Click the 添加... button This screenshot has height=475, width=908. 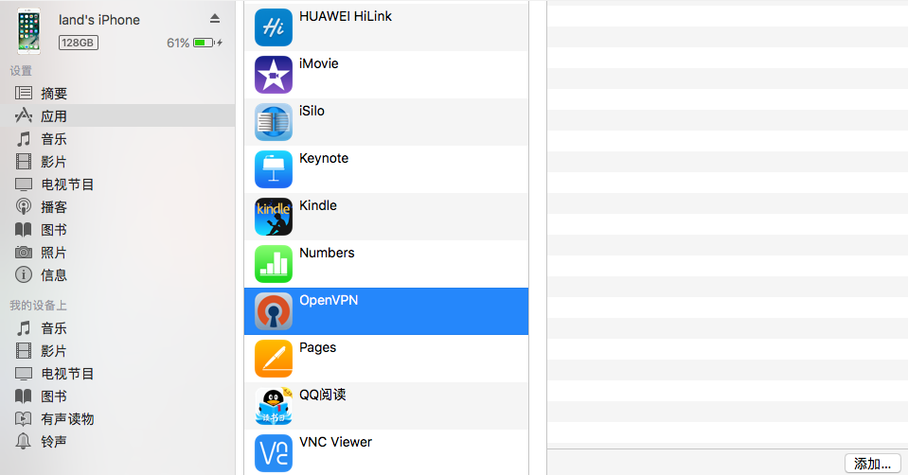pyautogui.click(x=872, y=464)
